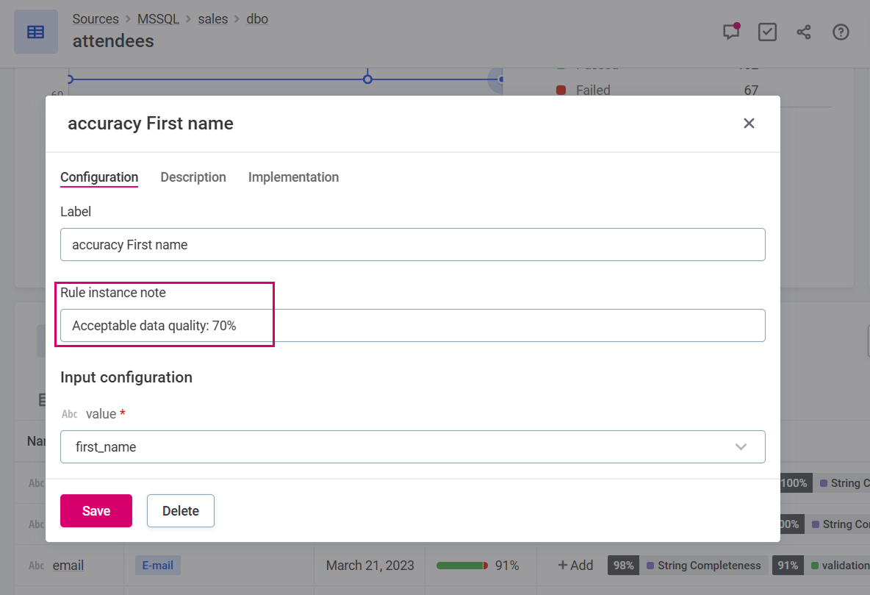Click the table catalog icon in header
This screenshot has width=870, height=595.
tap(35, 32)
